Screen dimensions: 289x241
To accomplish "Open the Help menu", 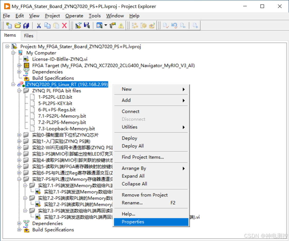I will [134, 16].
